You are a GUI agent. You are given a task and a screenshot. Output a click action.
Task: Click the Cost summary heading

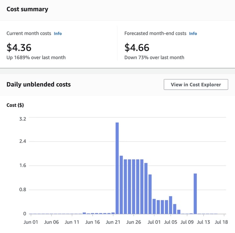(x=28, y=9)
